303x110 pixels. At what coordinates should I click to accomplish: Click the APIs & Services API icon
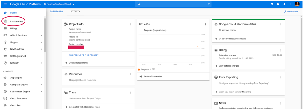point(5,35)
